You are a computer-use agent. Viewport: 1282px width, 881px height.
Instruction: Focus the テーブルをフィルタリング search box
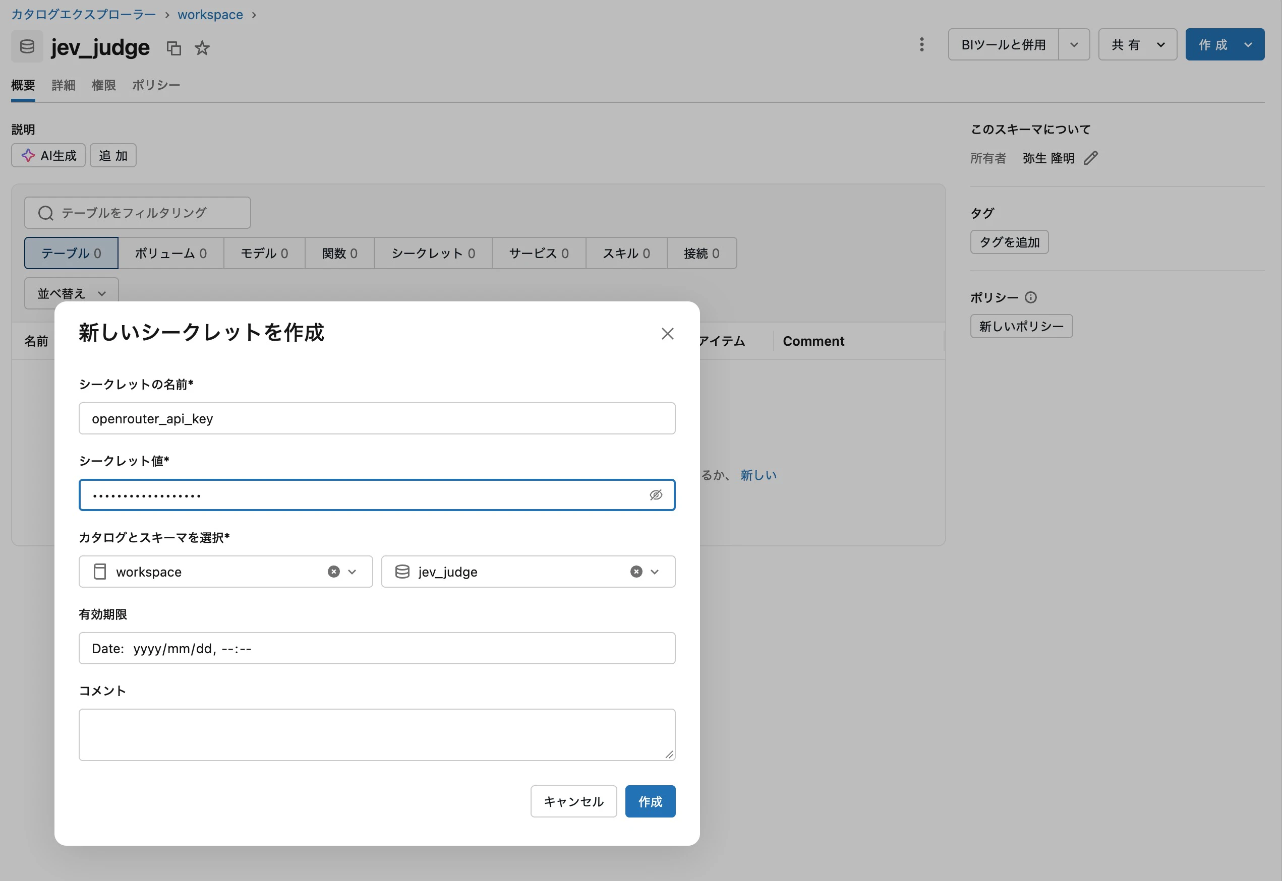click(x=138, y=213)
